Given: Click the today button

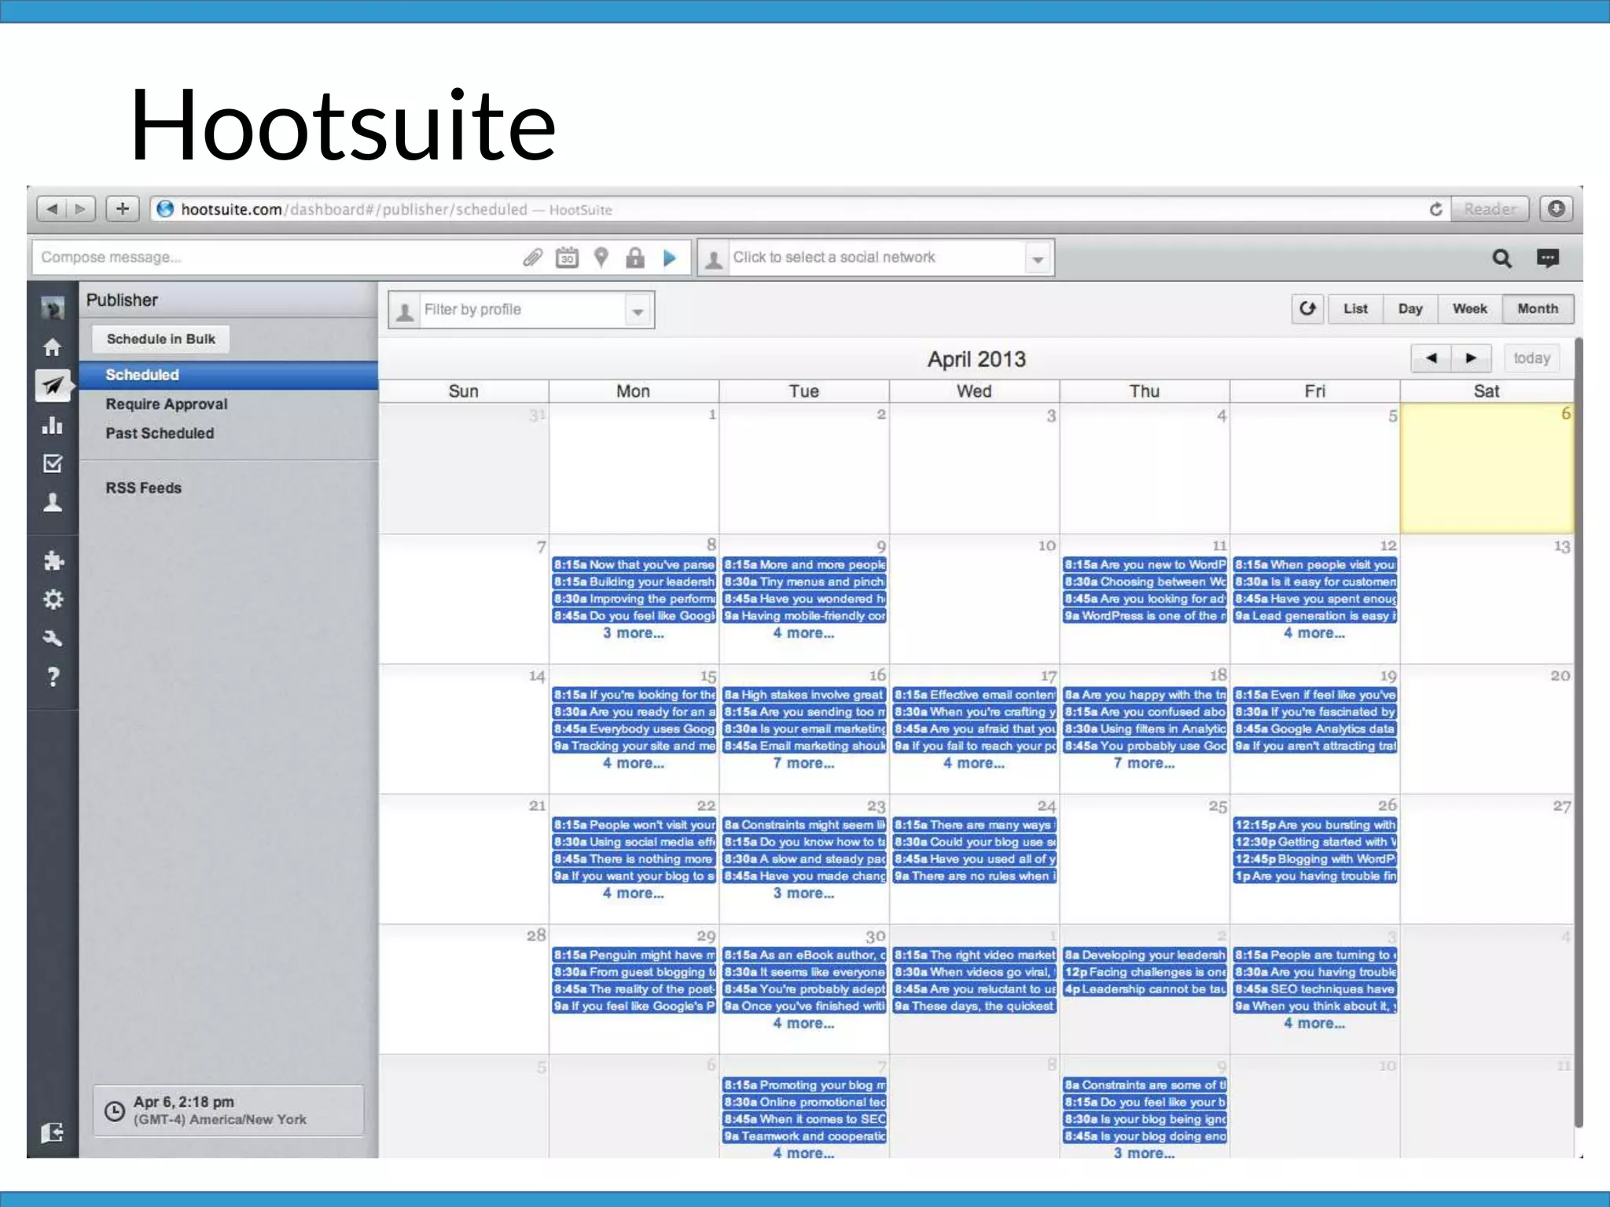Looking at the screenshot, I should (x=1531, y=358).
